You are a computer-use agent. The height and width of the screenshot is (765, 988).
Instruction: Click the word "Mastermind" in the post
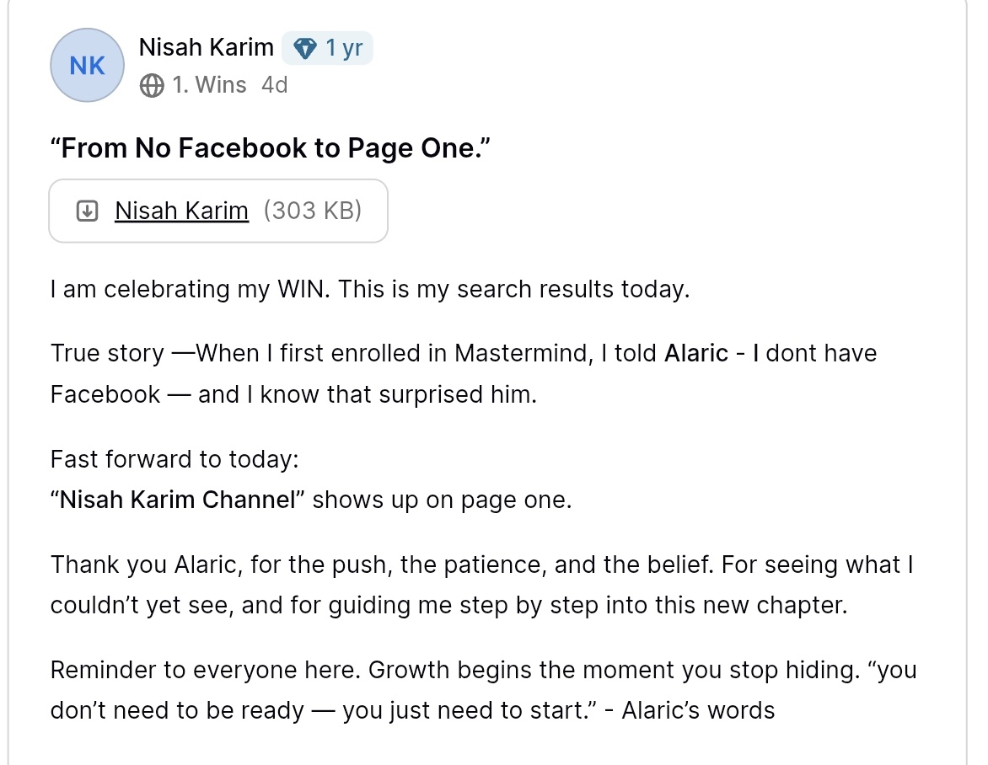pos(524,353)
